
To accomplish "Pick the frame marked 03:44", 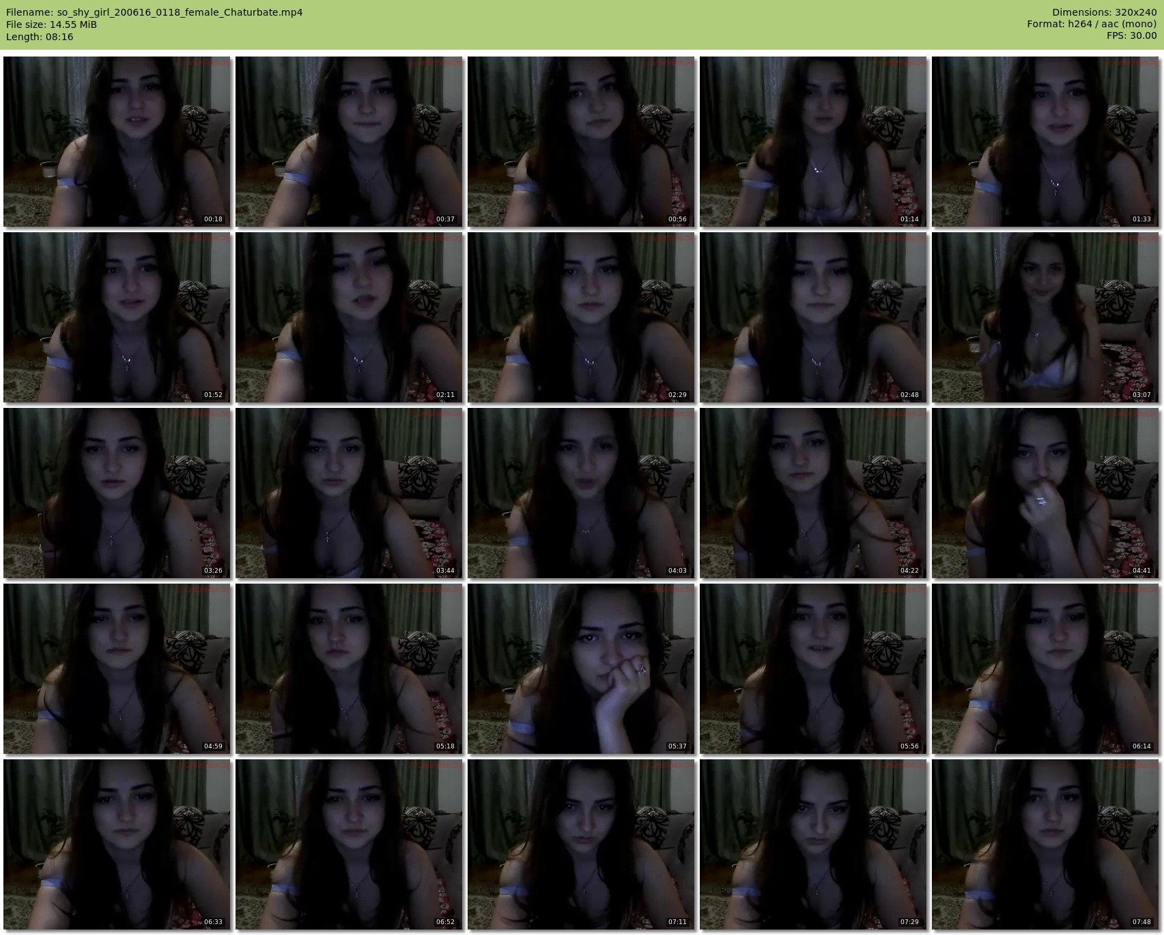I will (349, 493).
